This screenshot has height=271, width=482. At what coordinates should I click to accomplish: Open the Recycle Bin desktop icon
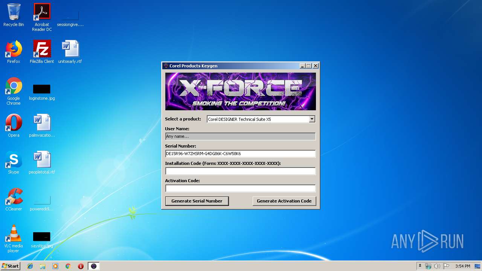pos(14,15)
